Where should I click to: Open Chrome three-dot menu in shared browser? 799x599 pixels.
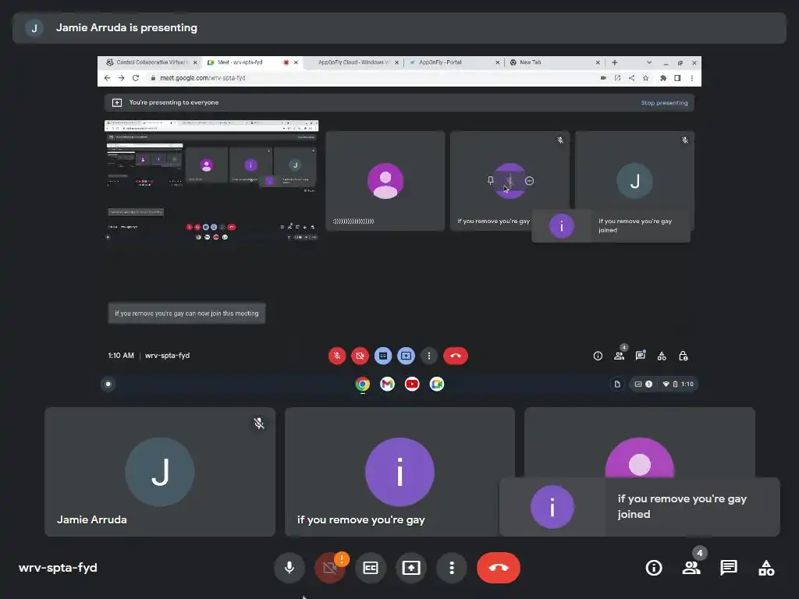691,78
